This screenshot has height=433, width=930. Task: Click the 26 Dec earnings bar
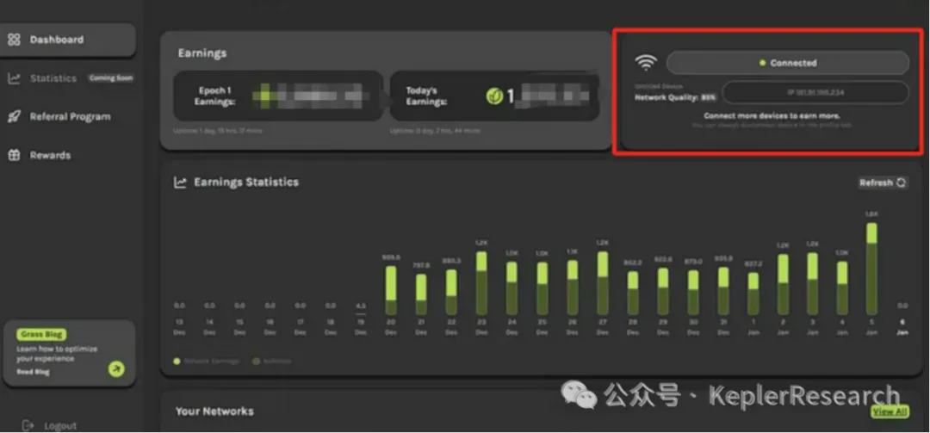point(573,288)
